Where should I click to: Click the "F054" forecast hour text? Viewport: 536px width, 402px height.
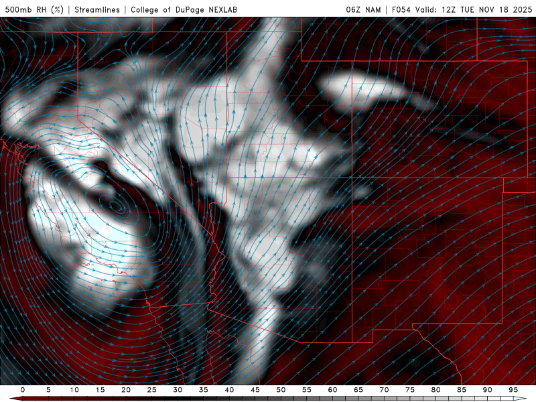(x=401, y=9)
